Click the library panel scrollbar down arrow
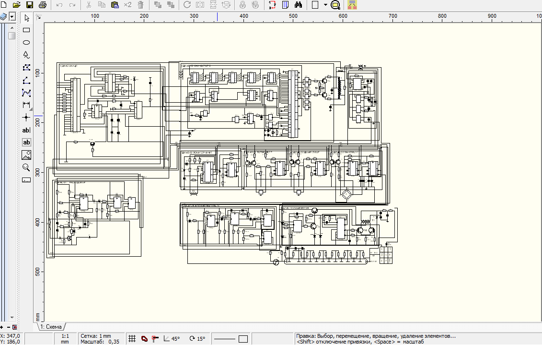The image size is (542, 345). [x=12, y=317]
